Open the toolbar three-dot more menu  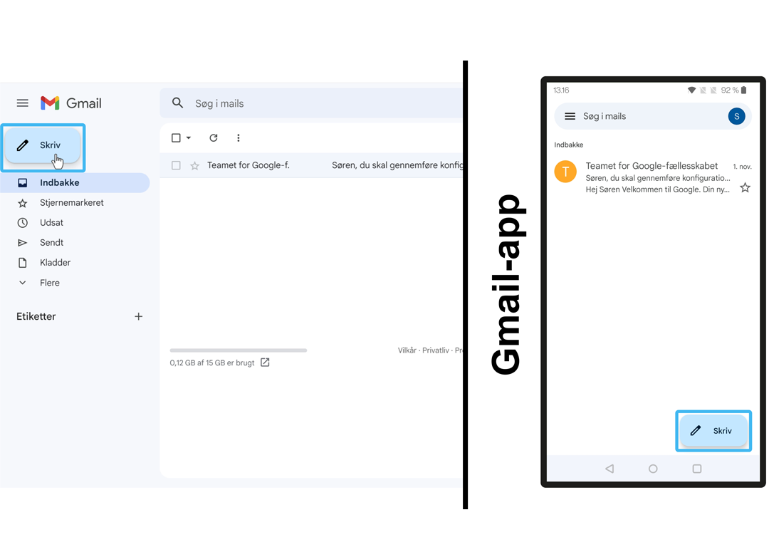click(x=239, y=138)
